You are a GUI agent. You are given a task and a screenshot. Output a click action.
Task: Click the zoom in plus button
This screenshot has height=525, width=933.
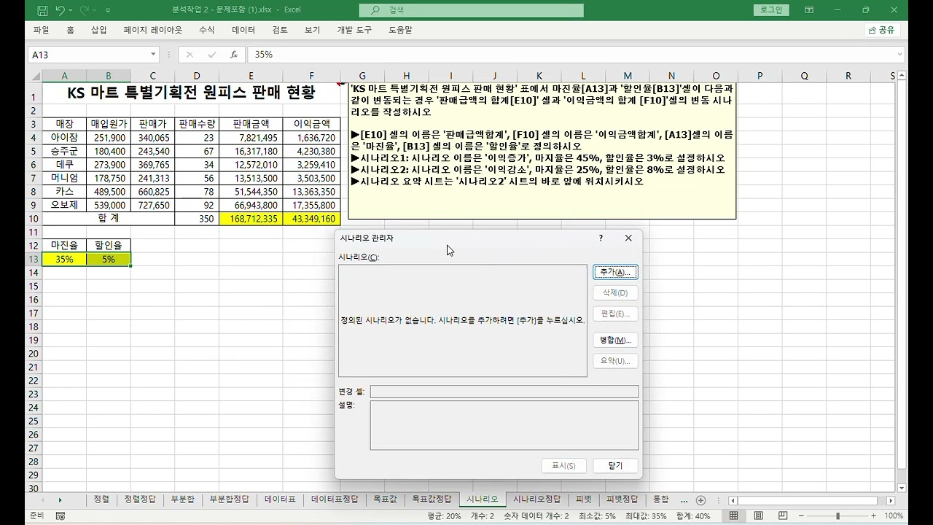point(874,516)
